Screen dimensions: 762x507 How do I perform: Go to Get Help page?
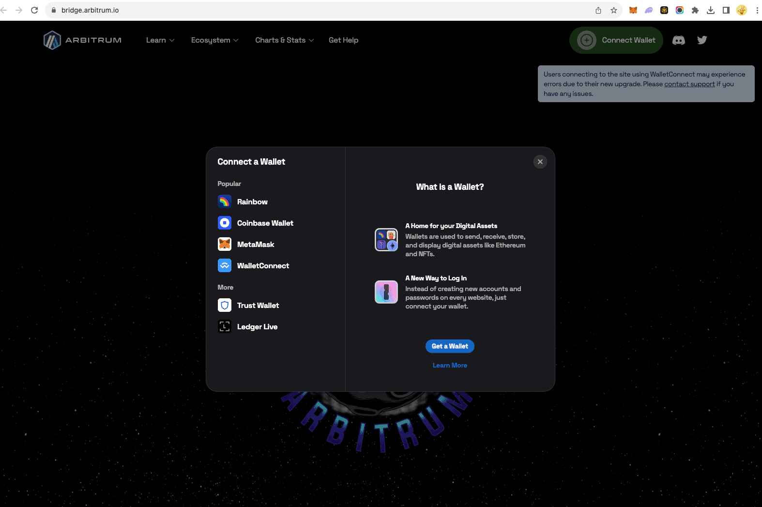(343, 40)
